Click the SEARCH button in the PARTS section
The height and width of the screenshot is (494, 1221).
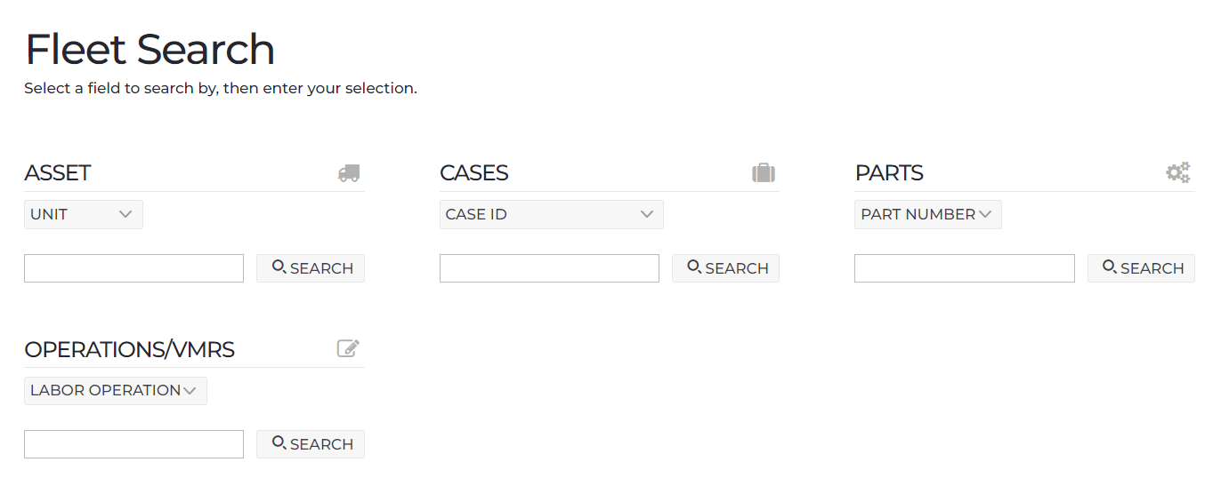pos(1141,268)
